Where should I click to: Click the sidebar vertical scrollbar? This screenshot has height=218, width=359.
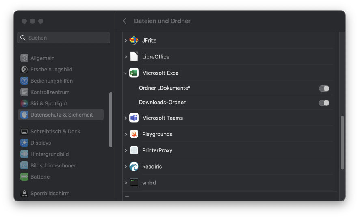tap(111, 120)
